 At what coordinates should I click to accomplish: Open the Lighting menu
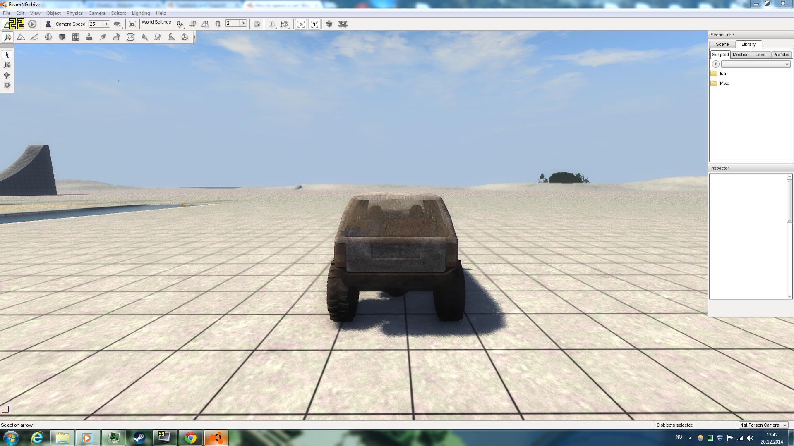pos(141,13)
